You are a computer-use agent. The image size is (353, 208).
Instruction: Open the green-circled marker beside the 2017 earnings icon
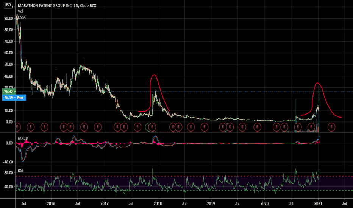click(x=147, y=127)
